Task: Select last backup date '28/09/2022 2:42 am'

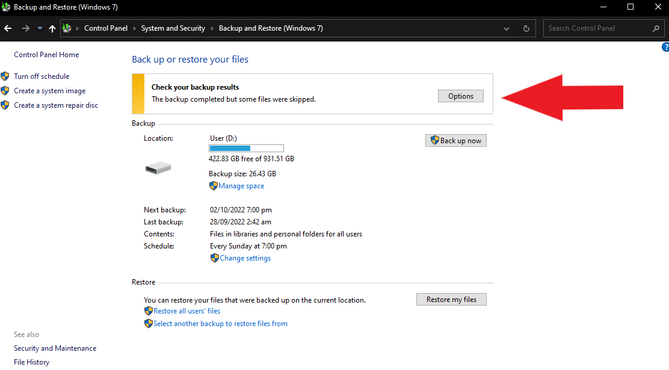Action: point(240,222)
